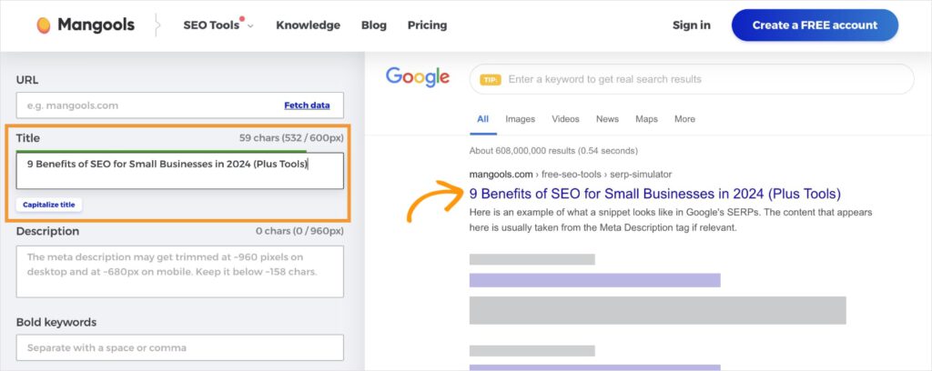Image resolution: width=932 pixels, height=371 pixels.
Task: Switch to the Videos tab
Action: pos(565,119)
